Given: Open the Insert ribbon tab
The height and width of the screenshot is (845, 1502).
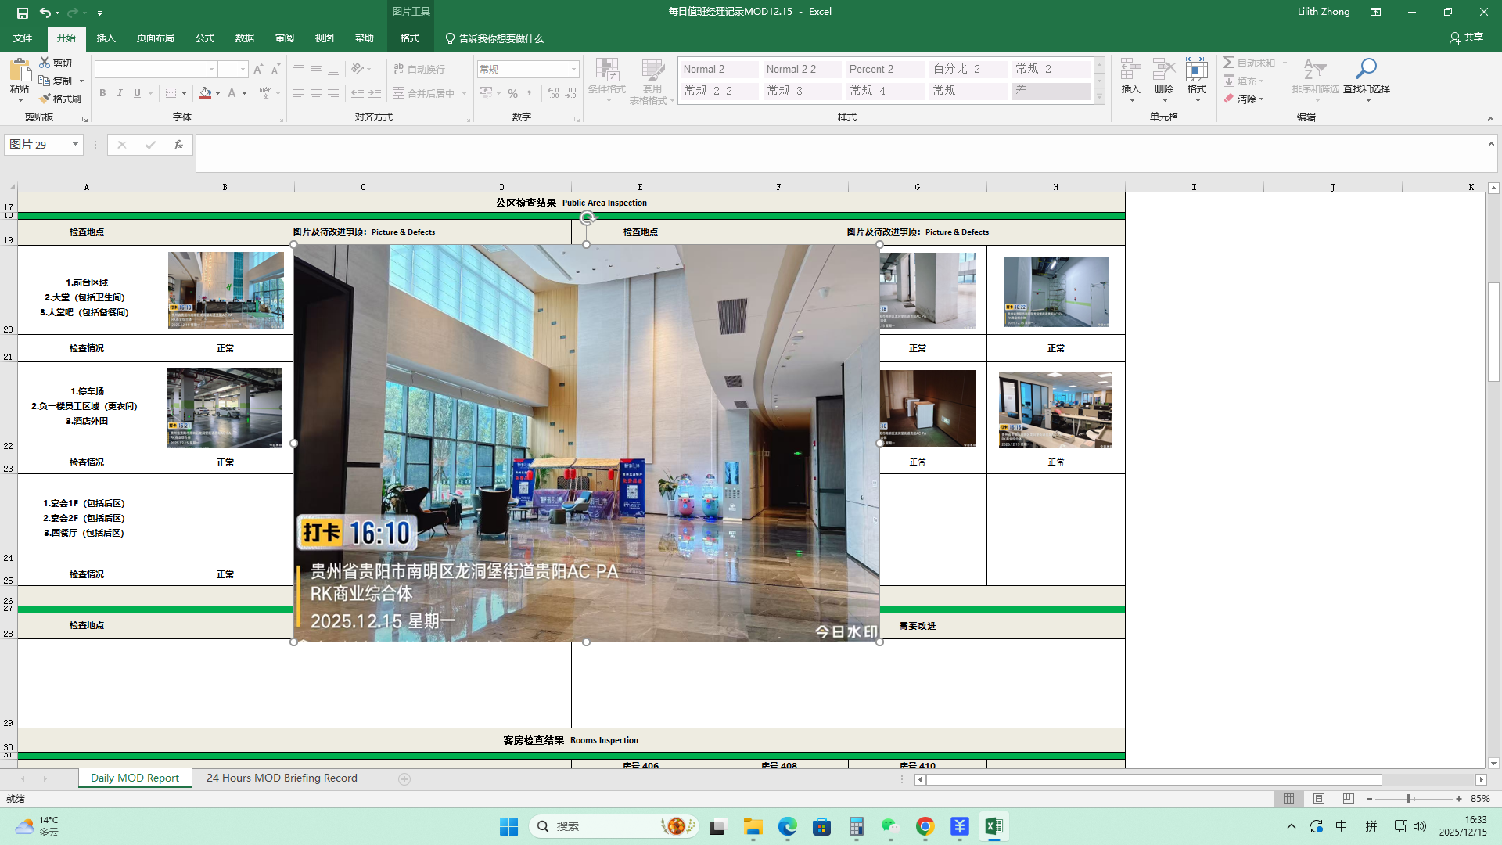Looking at the screenshot, I should (106, 38).
